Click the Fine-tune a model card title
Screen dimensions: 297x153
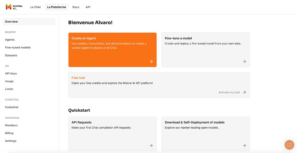pos(178,38)
